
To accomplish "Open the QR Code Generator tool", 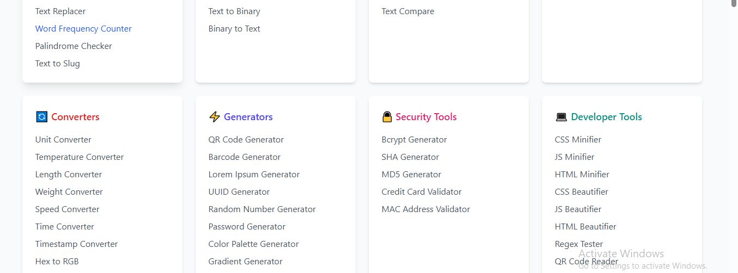I will tap(246, 140).
